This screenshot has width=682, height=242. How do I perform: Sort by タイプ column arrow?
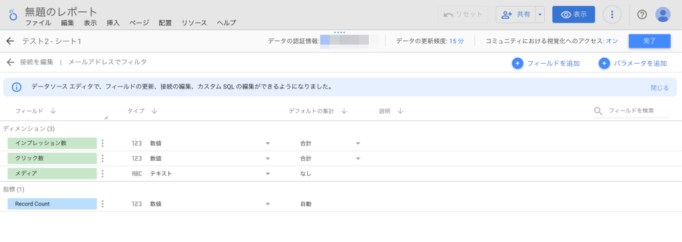(x=154, y=111)
